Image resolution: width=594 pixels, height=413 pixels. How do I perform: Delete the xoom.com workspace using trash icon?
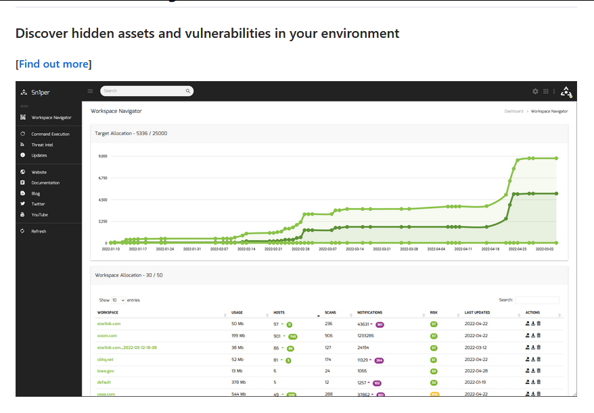point(539,336)
